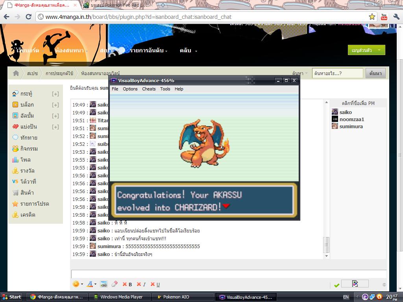403x302 pixels.
Task: Open the Help menu in VisualBoyAdvance
Action: (x=179, y=89)
